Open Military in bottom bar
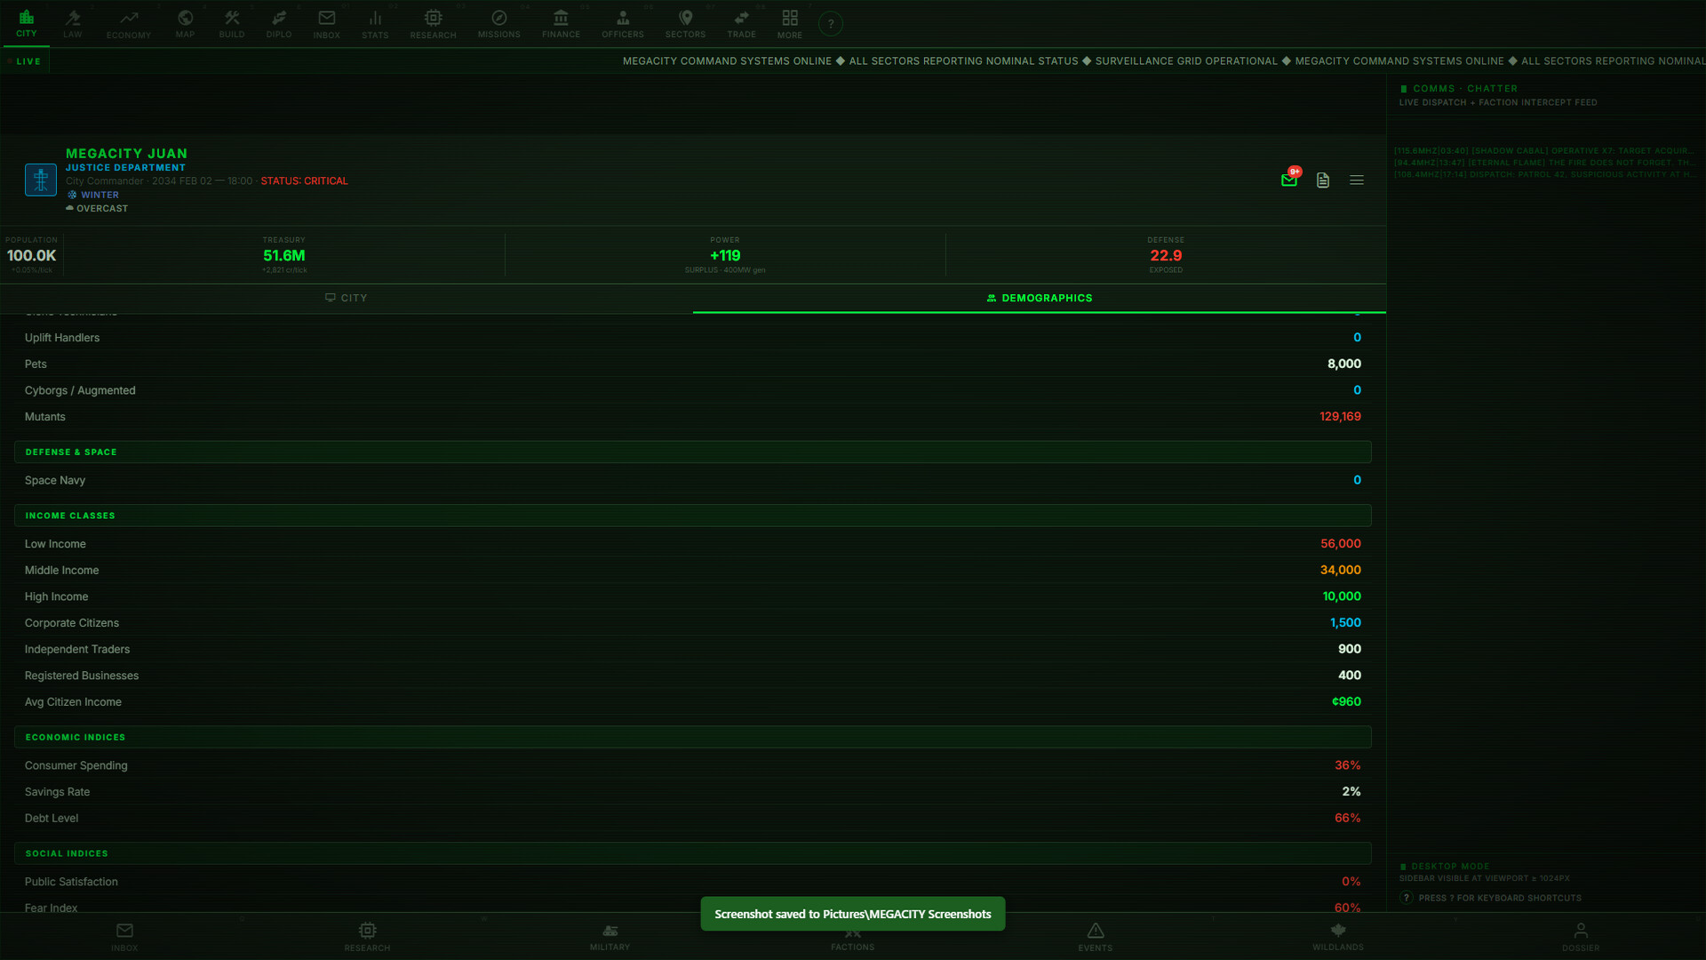Viewport: 1706px width, 960px height. [x=610, y=937]
